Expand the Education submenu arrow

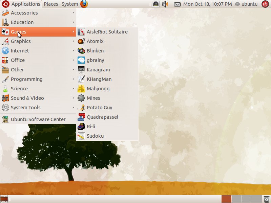[x=73, y=22]
